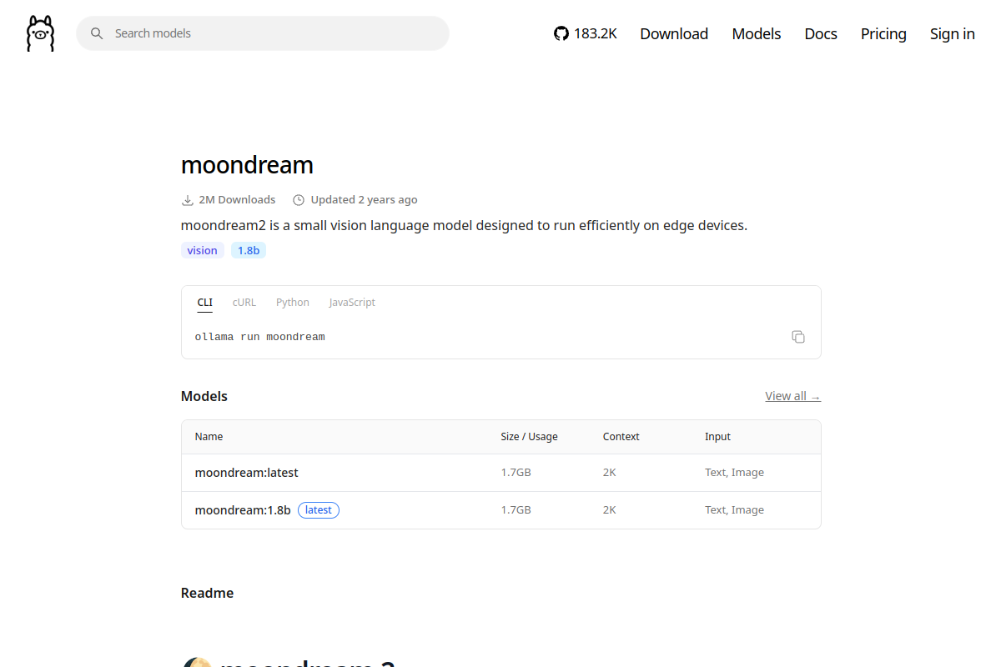This screenshot has height=667, width=1001.
Task: Click the 'ollama run moondream' command text
Action: (260, 337)
